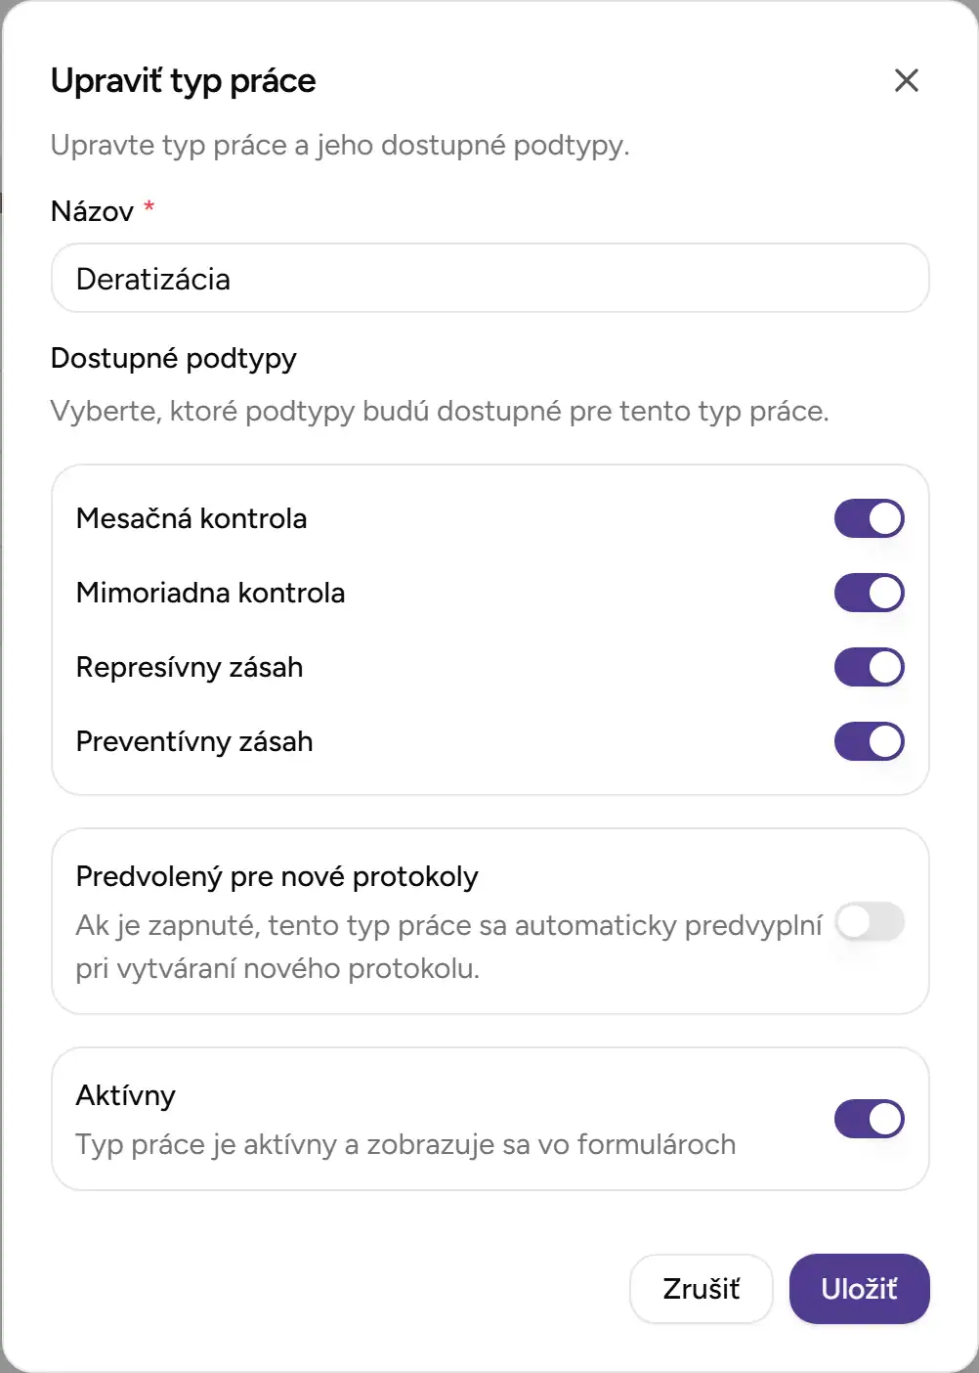The width and height of the screenshot is (979, 1373).
Task: Switch off the Preventívny zásah subtype
Action: tap(869, 740)
